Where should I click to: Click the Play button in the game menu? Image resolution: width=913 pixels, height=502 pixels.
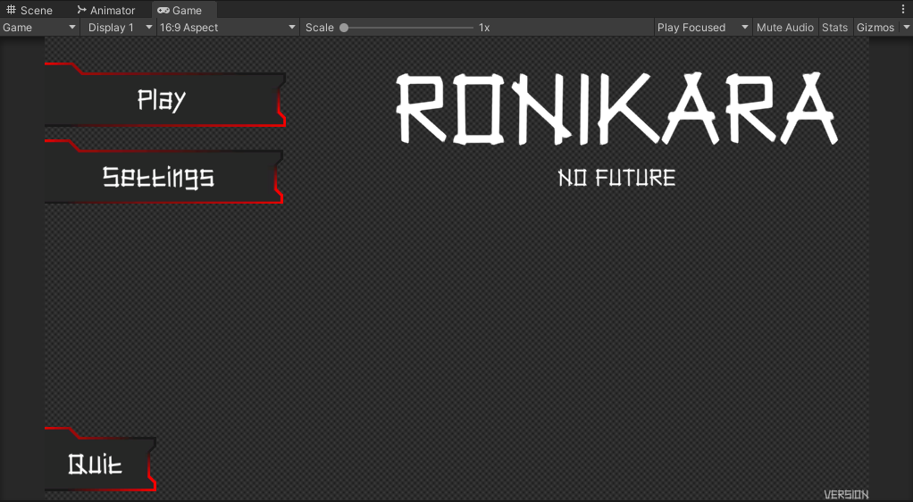click(164, 95)
